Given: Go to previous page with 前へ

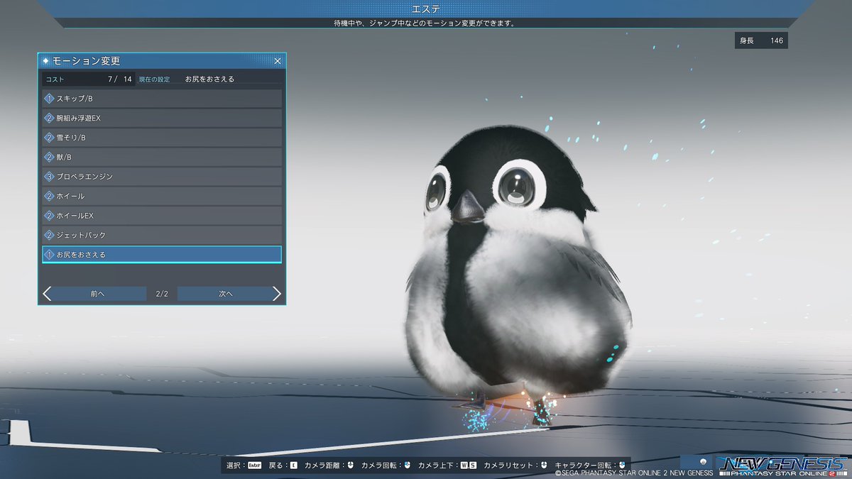Looking at the screenshot, I should [x=98, y=294].
